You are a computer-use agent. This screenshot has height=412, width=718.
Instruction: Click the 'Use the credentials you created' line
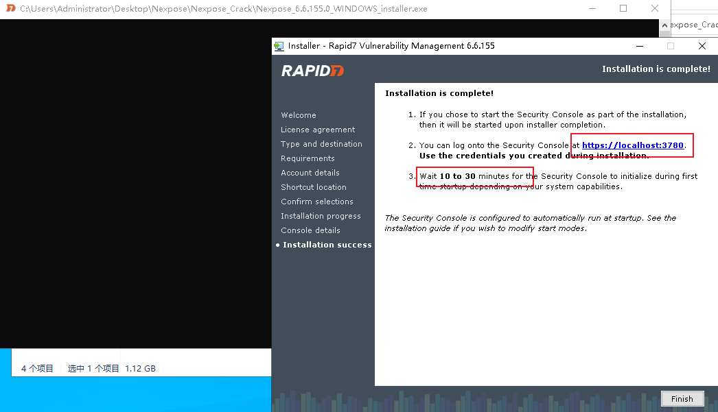click(x=534, y=156)
